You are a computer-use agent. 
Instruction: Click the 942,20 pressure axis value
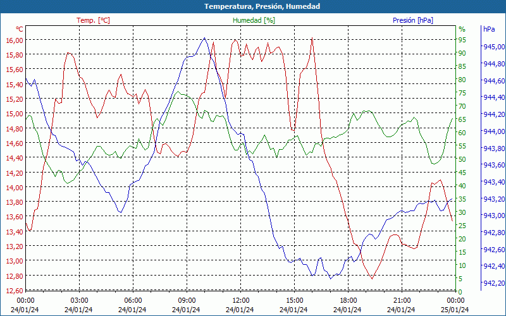(494, 283)
